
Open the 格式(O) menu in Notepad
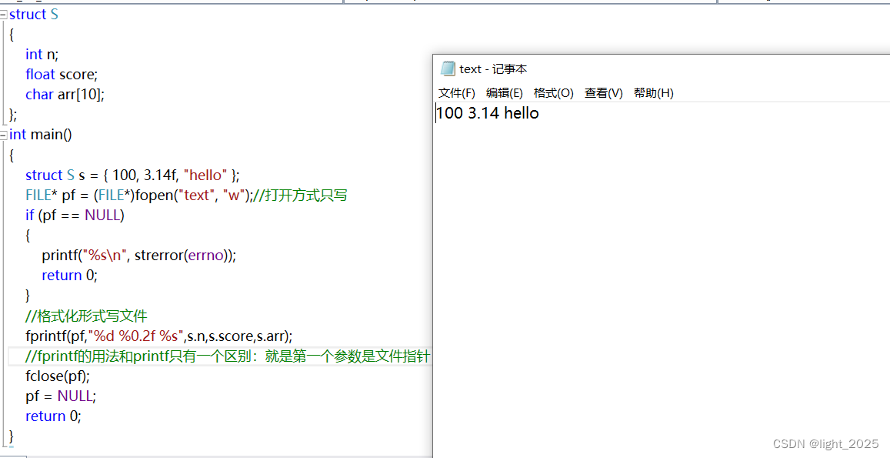point(553,92)
